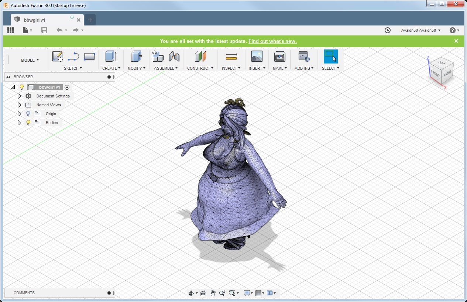Expand the Comments panel plus button
Image resolution: width=467 pixels, height=302 pixels.
click(x=109, y=293)
